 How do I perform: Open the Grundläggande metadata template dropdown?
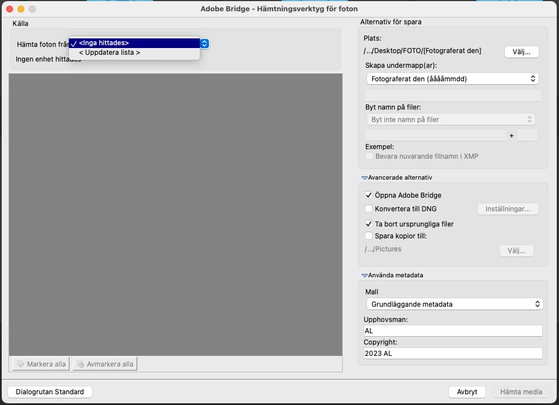[455, 304]
